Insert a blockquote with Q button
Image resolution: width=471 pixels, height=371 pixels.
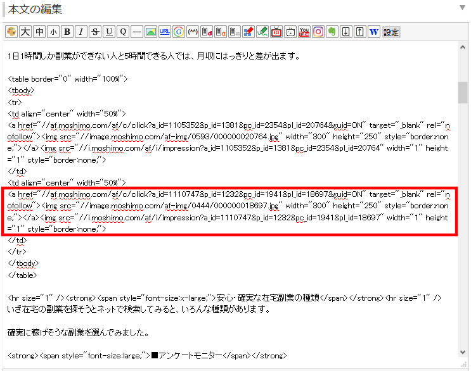(123, 32)
